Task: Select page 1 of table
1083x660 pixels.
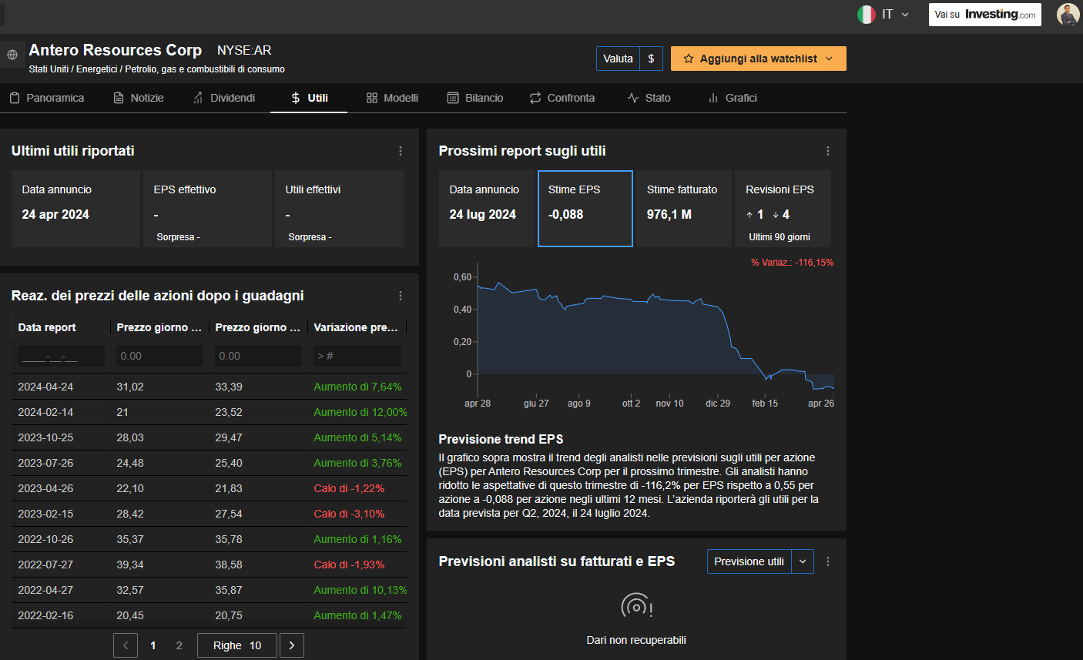Action: (153, 645)
